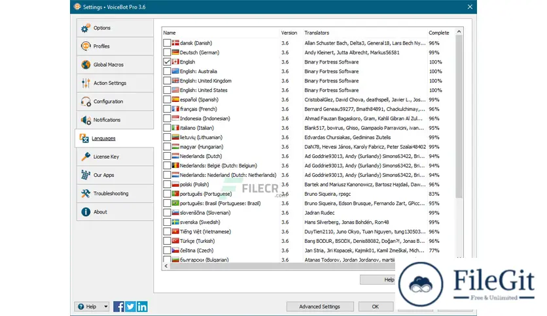Click the Lithuanian flag icon
The height and width of the screenshot is (316, 547).
click(x=175, y=137)
